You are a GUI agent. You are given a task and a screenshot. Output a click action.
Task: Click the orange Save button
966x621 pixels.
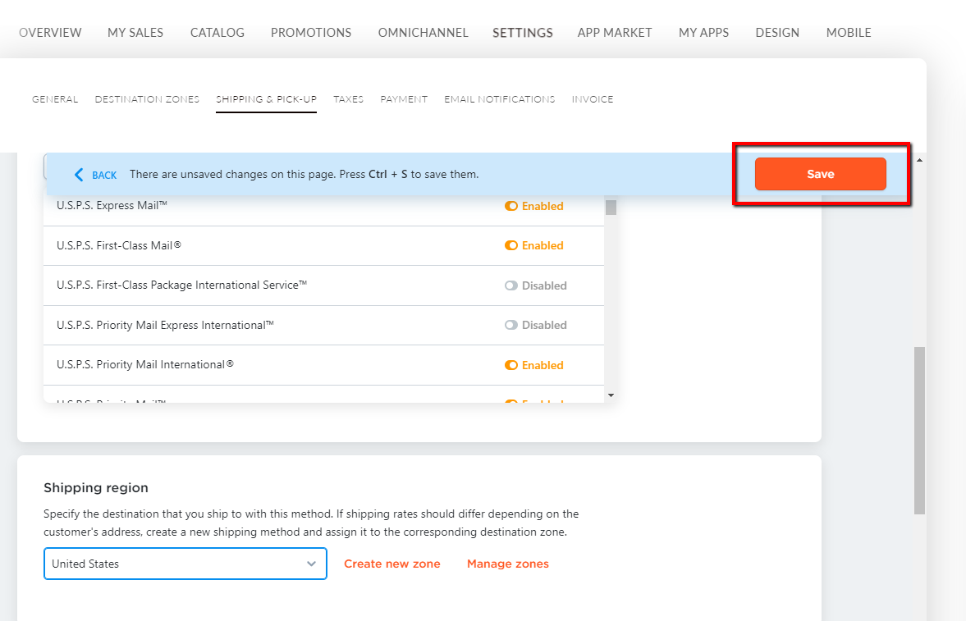[820, 174]
